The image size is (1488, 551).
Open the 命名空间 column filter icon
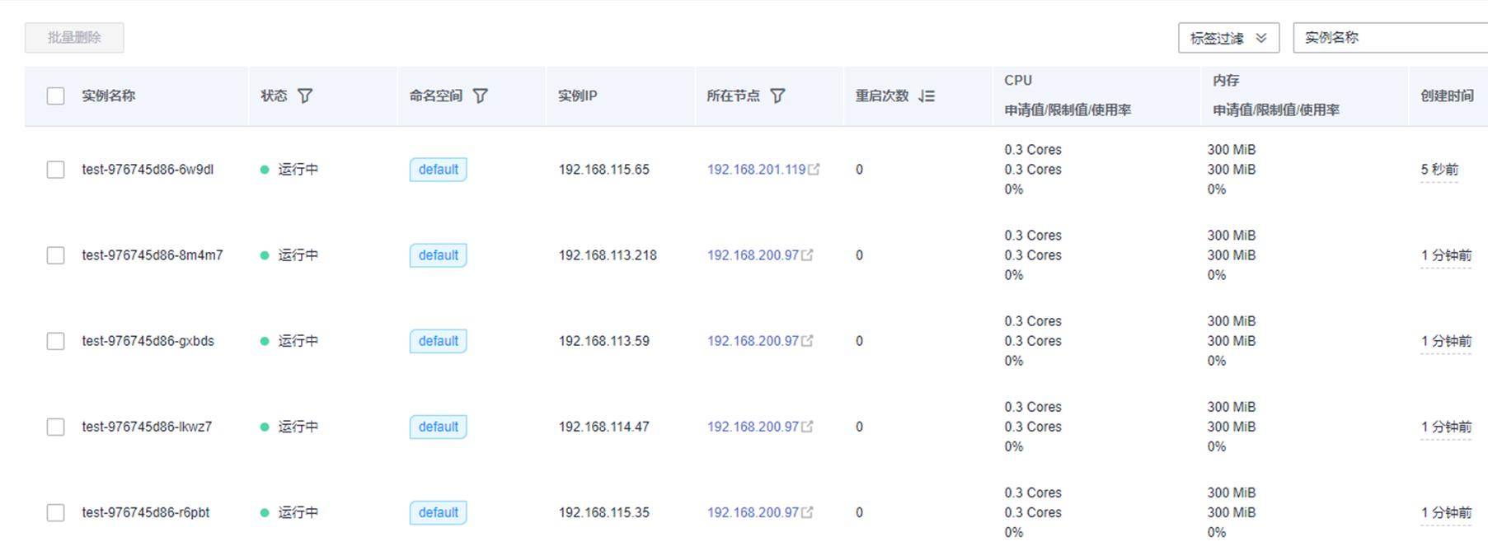481,96
